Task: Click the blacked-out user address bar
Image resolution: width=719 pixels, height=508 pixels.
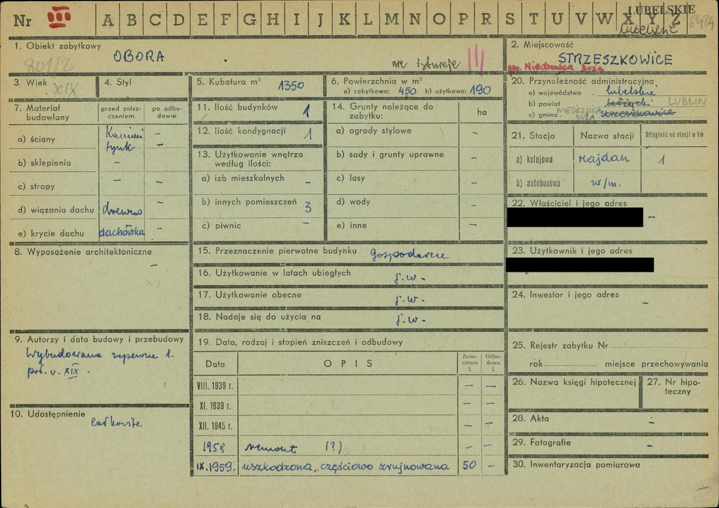Action: (x=580, y=265)
